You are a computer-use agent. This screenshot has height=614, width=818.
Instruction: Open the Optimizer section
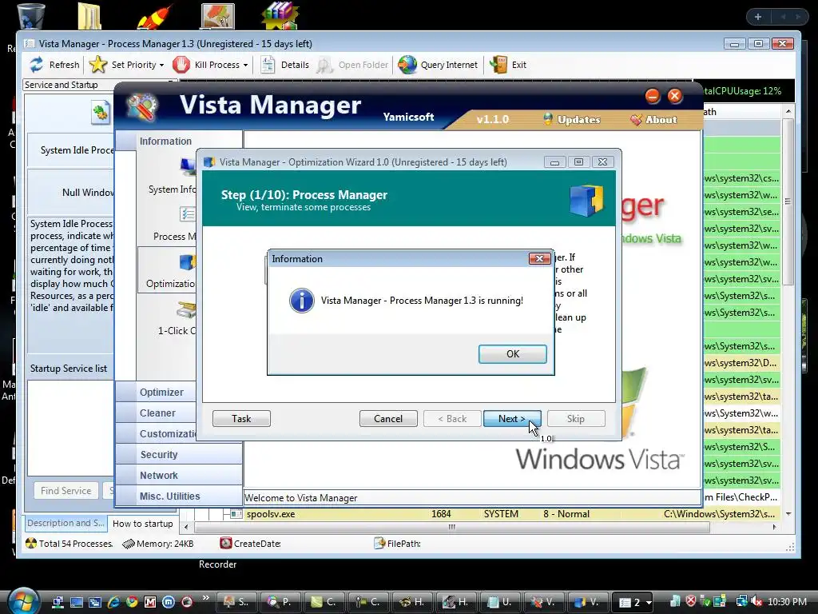click(156, 392)
